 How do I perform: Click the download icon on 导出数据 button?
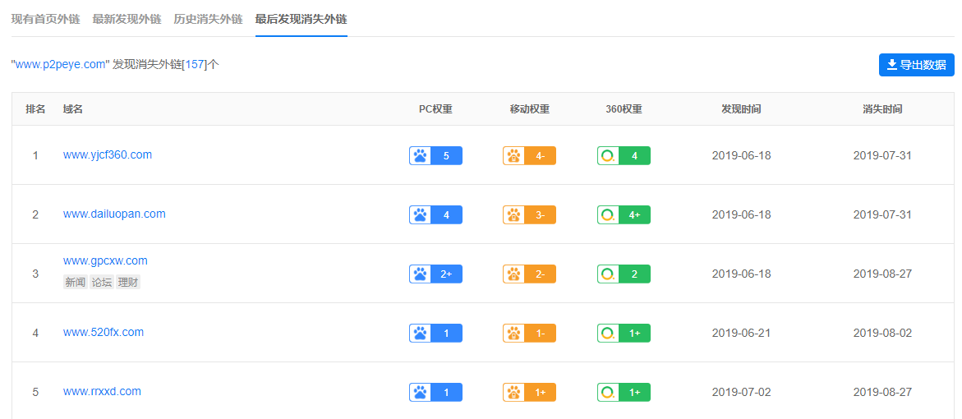(892, 65)
